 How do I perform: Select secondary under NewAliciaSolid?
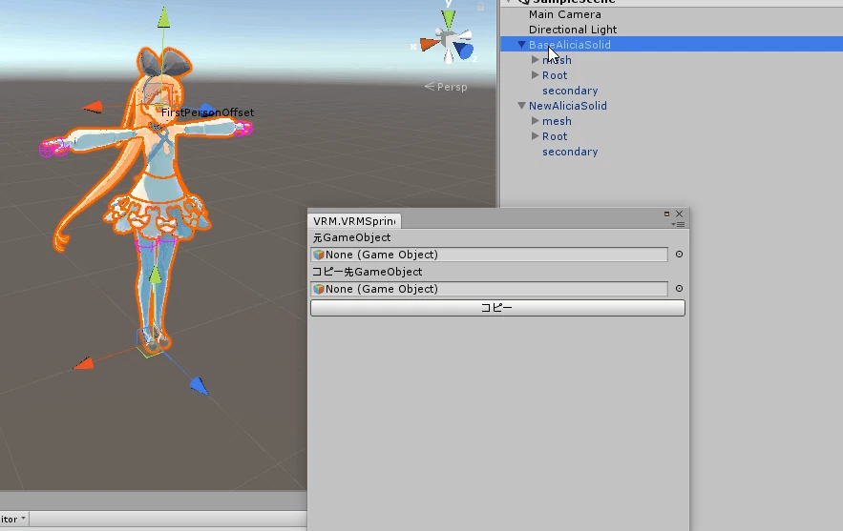tap(570, 152)
